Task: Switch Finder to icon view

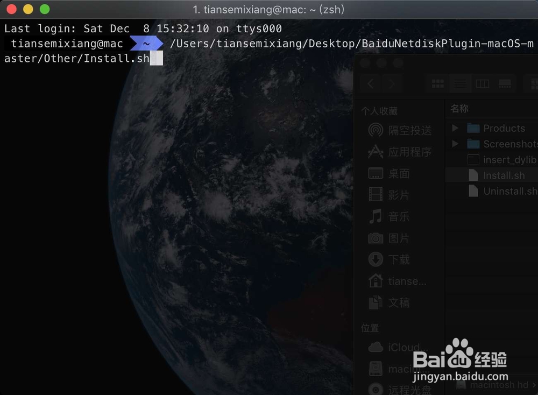Action: pos(437,83)
